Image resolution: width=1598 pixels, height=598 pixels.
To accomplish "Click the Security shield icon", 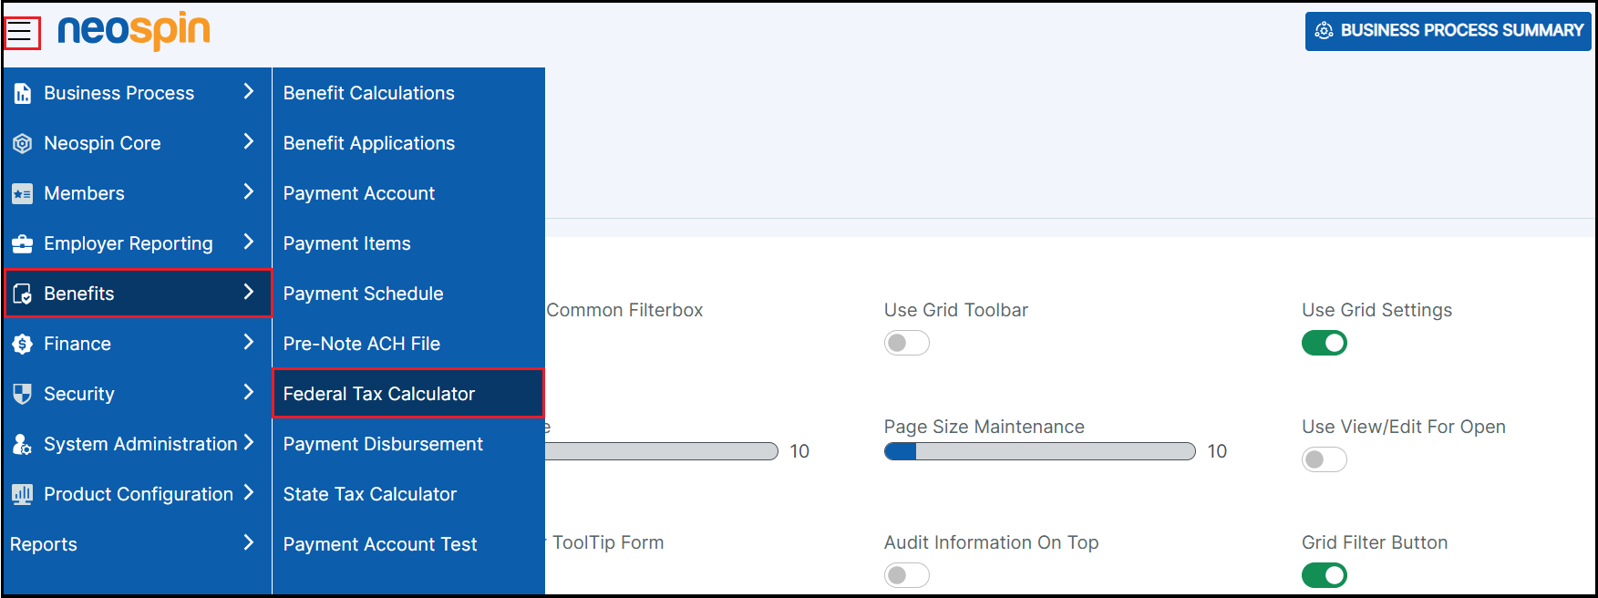I will point(23,394).
